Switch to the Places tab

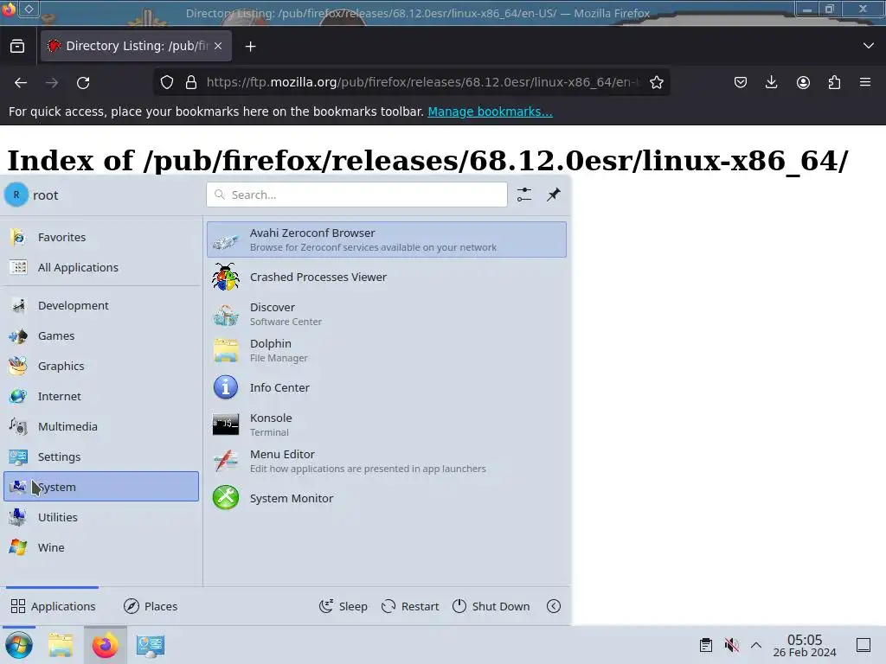[151, 606]
